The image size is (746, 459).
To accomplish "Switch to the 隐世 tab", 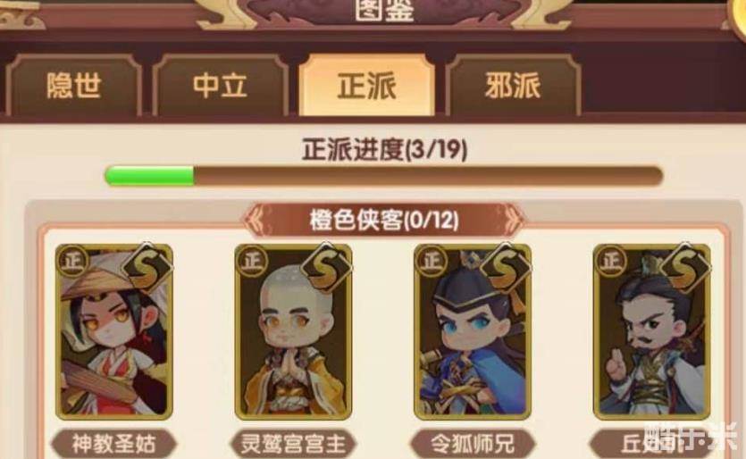I will click(x=74, y=86).
